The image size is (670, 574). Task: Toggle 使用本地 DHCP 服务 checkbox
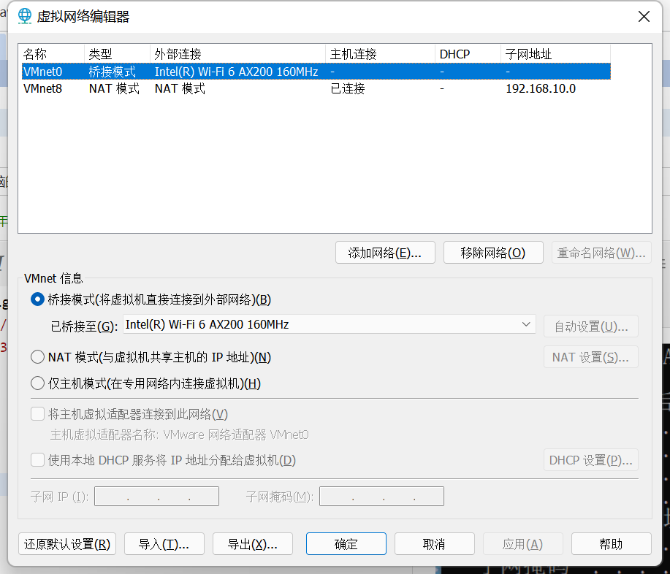pos(37,460)
